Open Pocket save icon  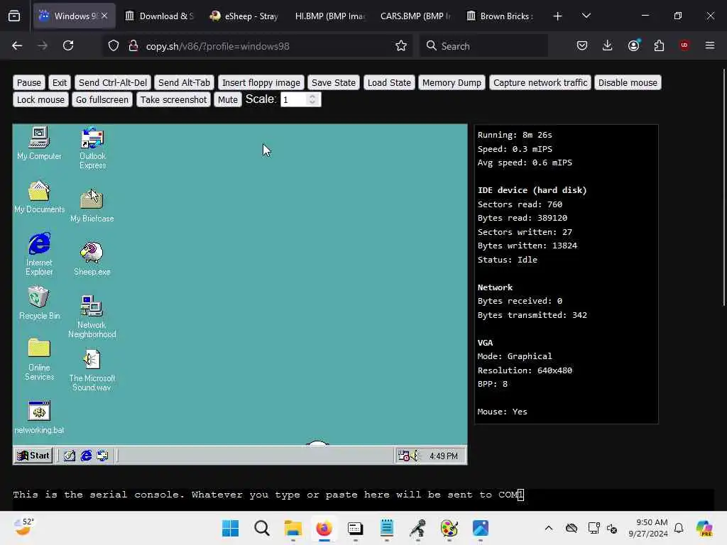click(582, 46)
